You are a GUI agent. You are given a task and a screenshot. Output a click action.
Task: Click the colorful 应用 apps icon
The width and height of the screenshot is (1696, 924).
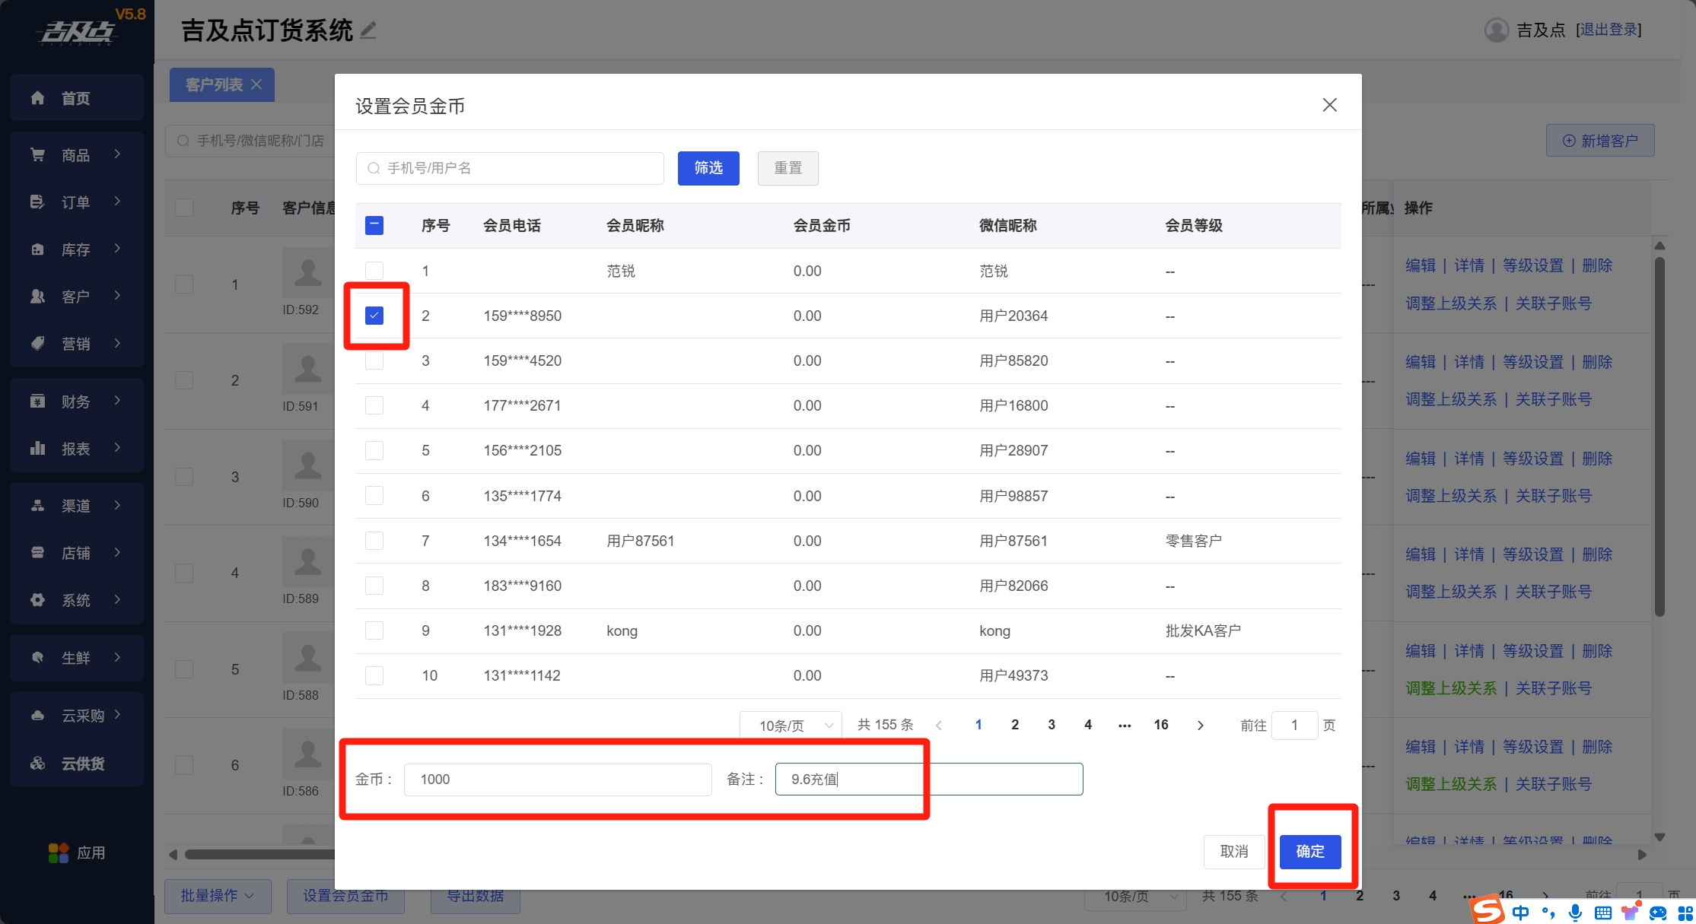(x=58, y=853)
